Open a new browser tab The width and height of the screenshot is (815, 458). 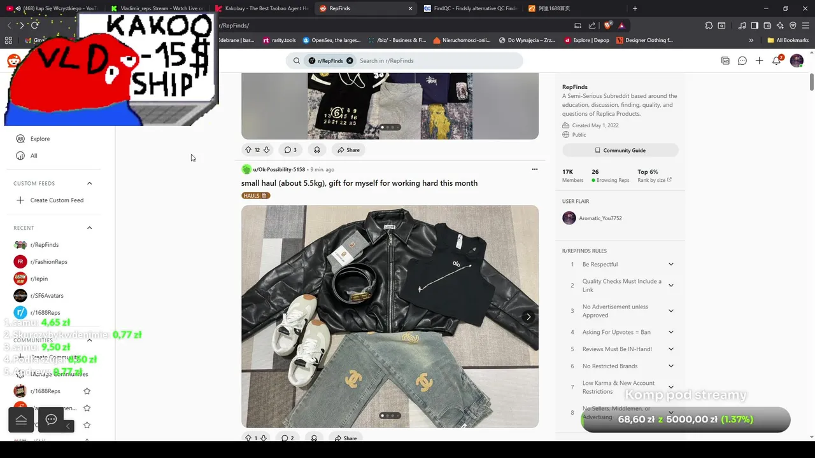(x=635, y=8)
